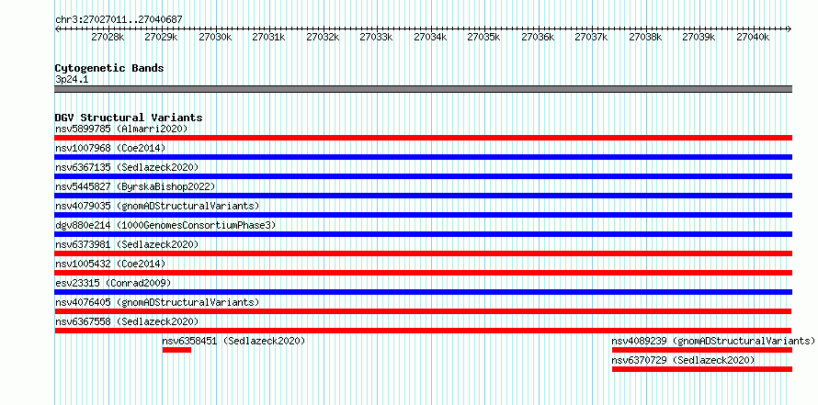The height and width of the screenshot is (405, 818).
Task: Click the 27036k ruler label
Action: coord(538,37)
